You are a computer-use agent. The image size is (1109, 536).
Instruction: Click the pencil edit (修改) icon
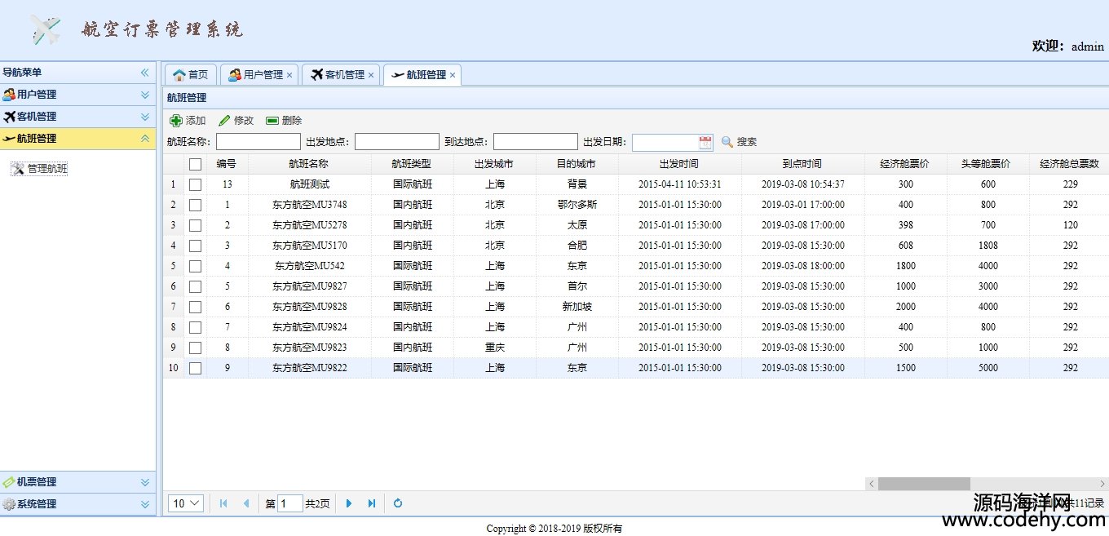click(224, 121)
